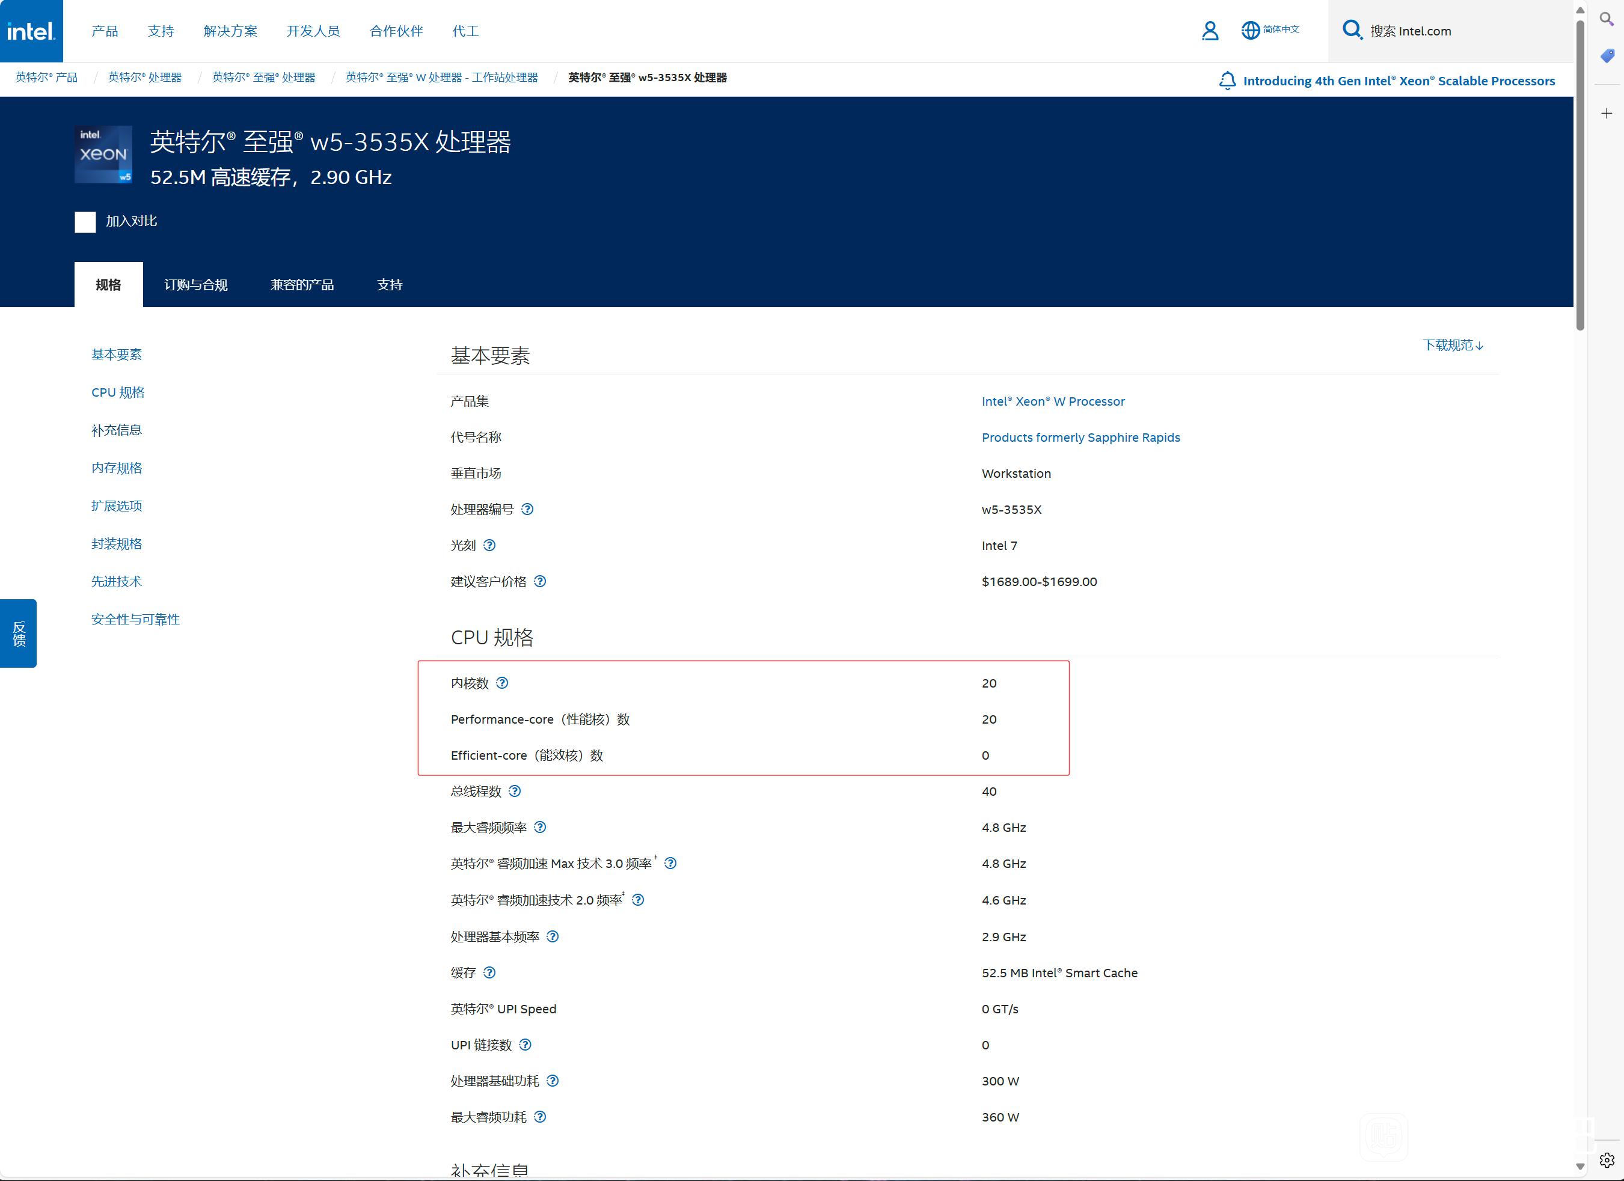The image size is (1624, 1181).
Task: Go to 至强 W 处理器 - 工作站处理器 breadcrumb
Action: tap(442, 78)
